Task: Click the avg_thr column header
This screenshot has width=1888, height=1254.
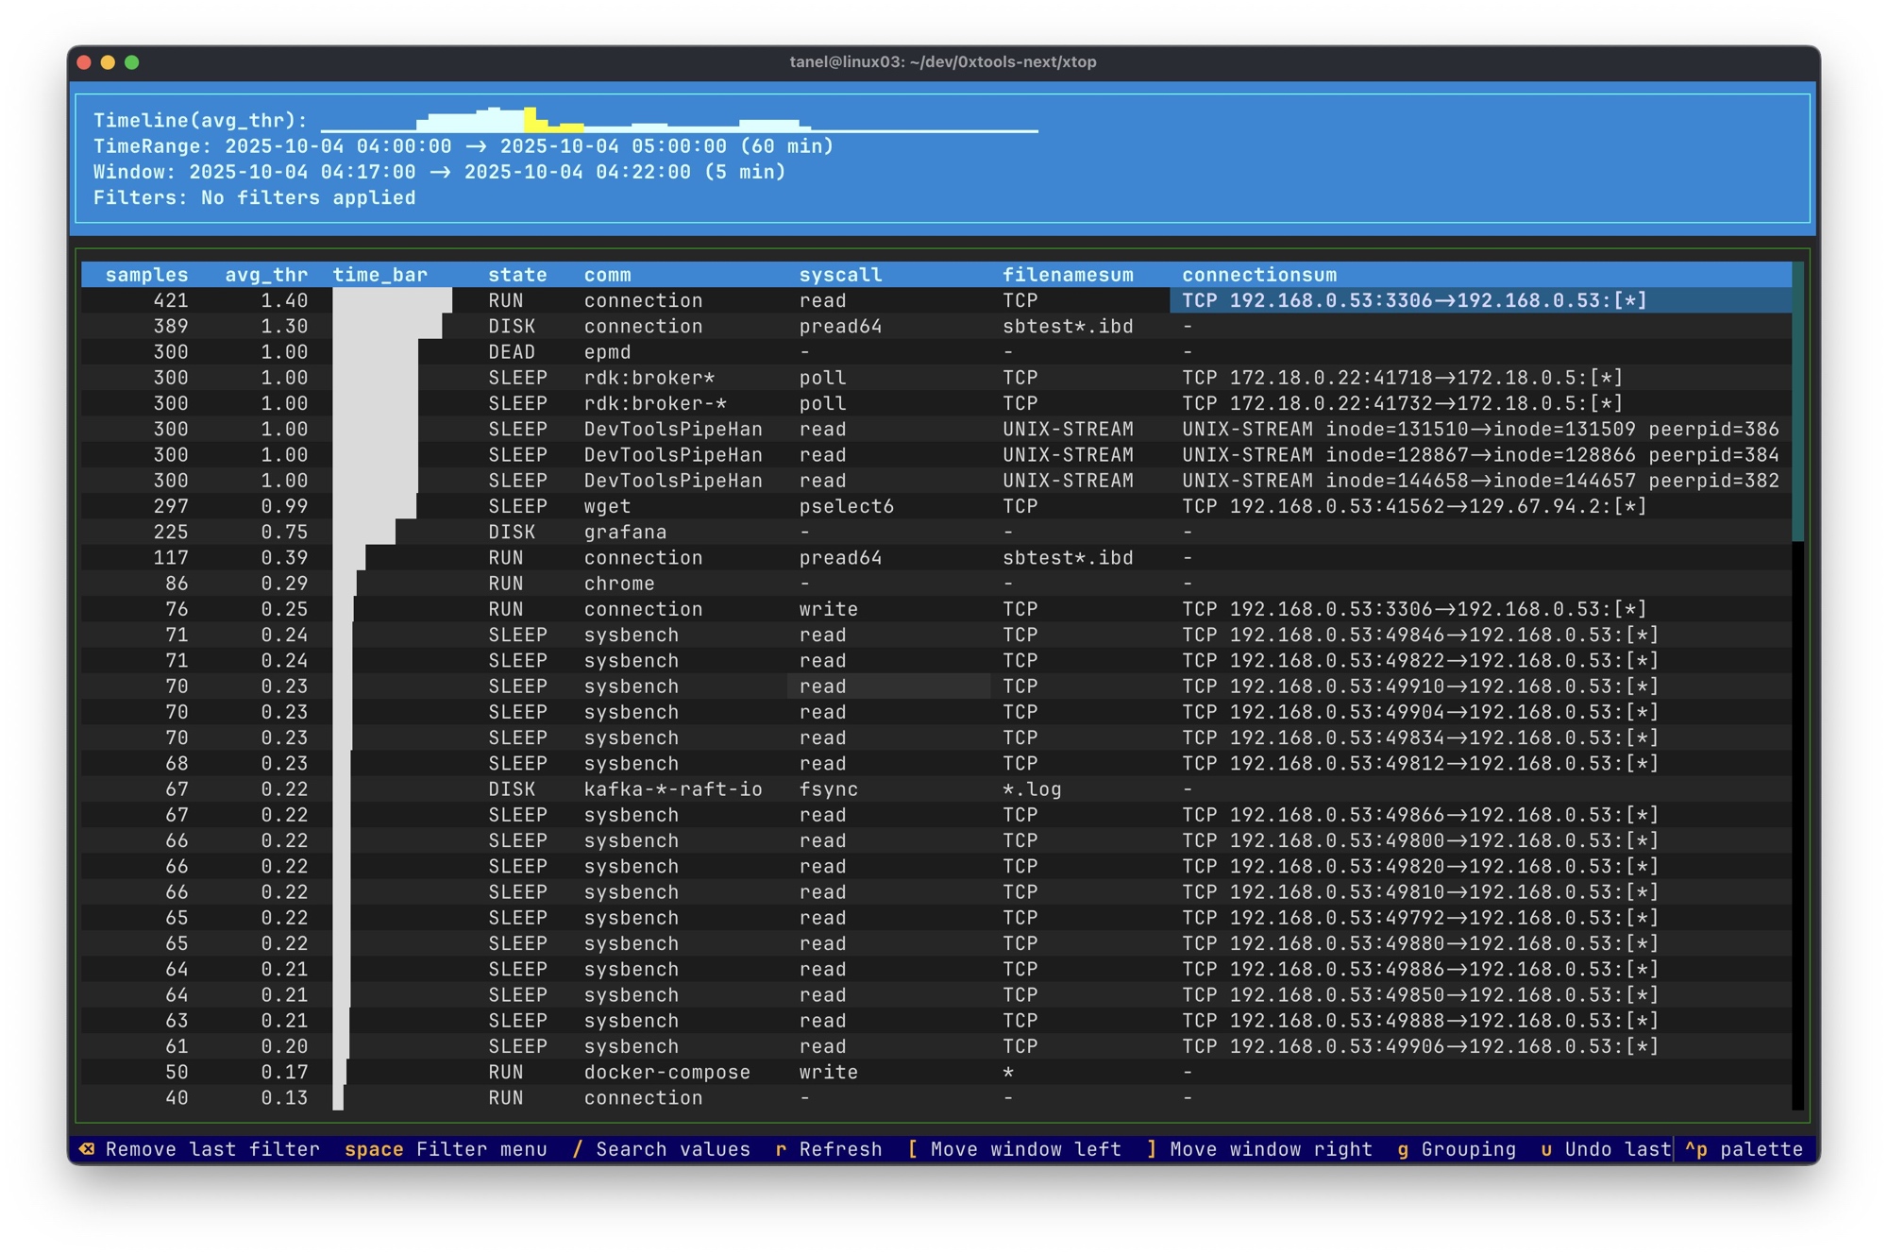Action: pos(266,275)
